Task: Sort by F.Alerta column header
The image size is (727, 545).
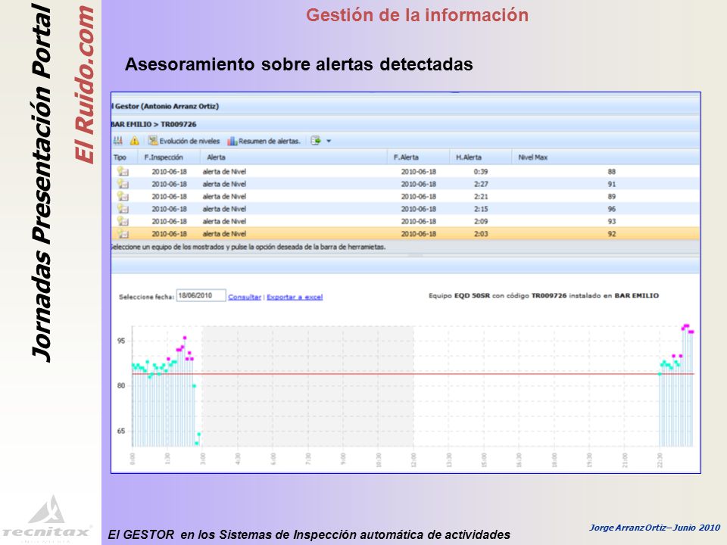Action: tap(406, 157)
